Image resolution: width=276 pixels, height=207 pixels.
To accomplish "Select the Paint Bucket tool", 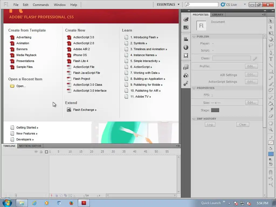I will 271,103.
